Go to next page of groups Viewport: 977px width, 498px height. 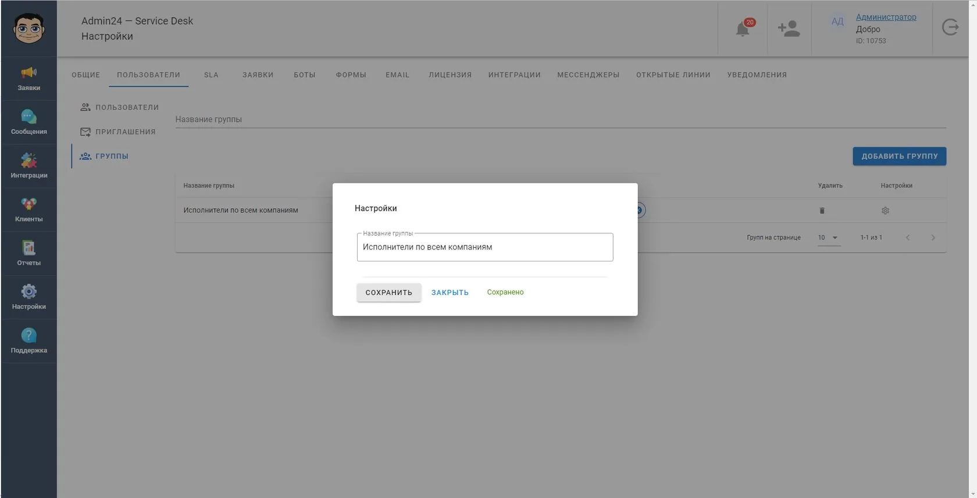pyautogui.click(x=933, y=237)
